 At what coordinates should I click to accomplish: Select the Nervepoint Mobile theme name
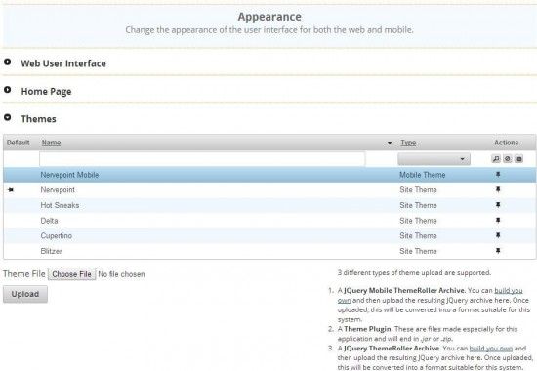click(69, 175)
